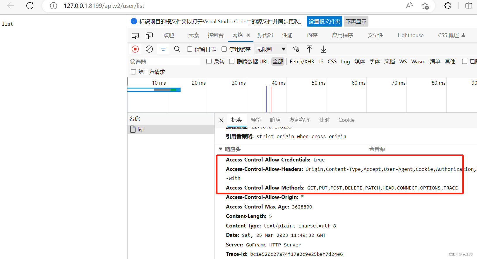Select the 预览 preview tab
Image resolution: width=477 pixels, height=259 pixels.
pyautogui.click(x=256, y=120)
